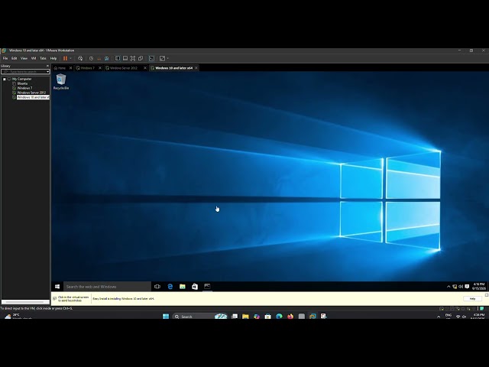Select Windows 10 and later in library tree

(33, 97)
